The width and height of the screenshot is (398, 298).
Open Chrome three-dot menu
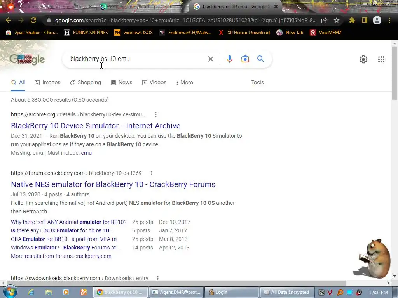pos(389,20)
